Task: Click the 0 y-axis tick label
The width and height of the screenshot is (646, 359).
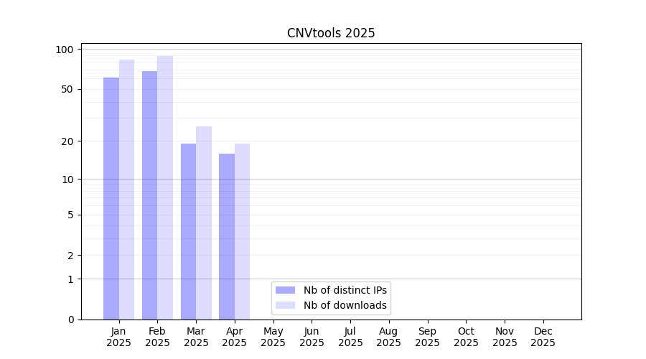Action: (x=70, y=320)
